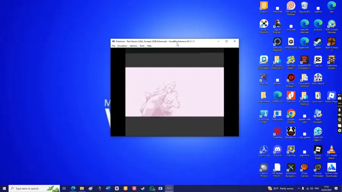Select the starcraft alternate Edge shortcut

304,27
